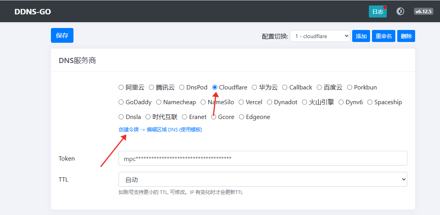Click the DDNS-GO brand title

point(33,12)
